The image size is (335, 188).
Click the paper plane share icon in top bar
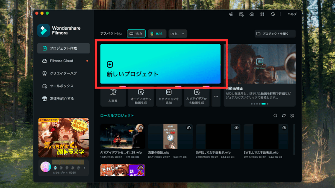click(231, 14)
